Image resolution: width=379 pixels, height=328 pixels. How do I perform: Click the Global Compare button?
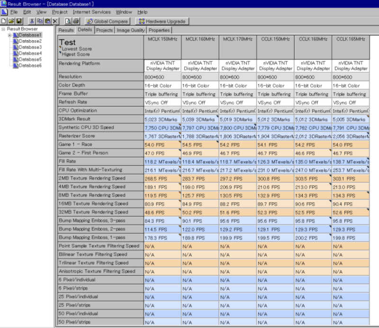(108, 21)
